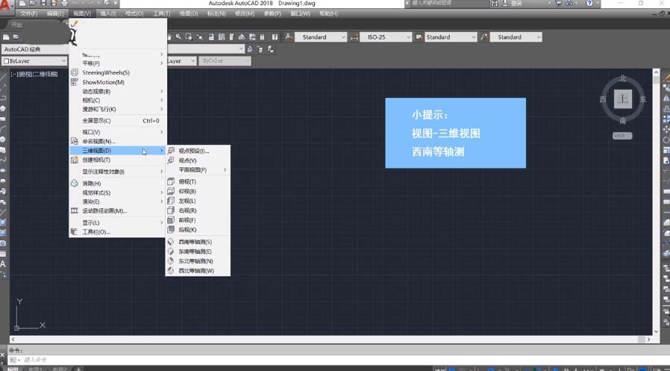
Task: Click 北 on the ViewCube compass
Action: pos(623,78)
